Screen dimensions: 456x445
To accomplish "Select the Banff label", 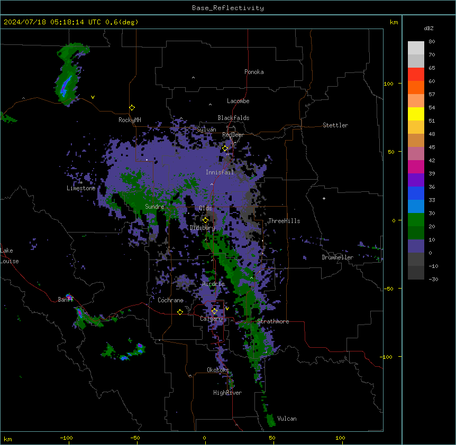I will (66, 300).
